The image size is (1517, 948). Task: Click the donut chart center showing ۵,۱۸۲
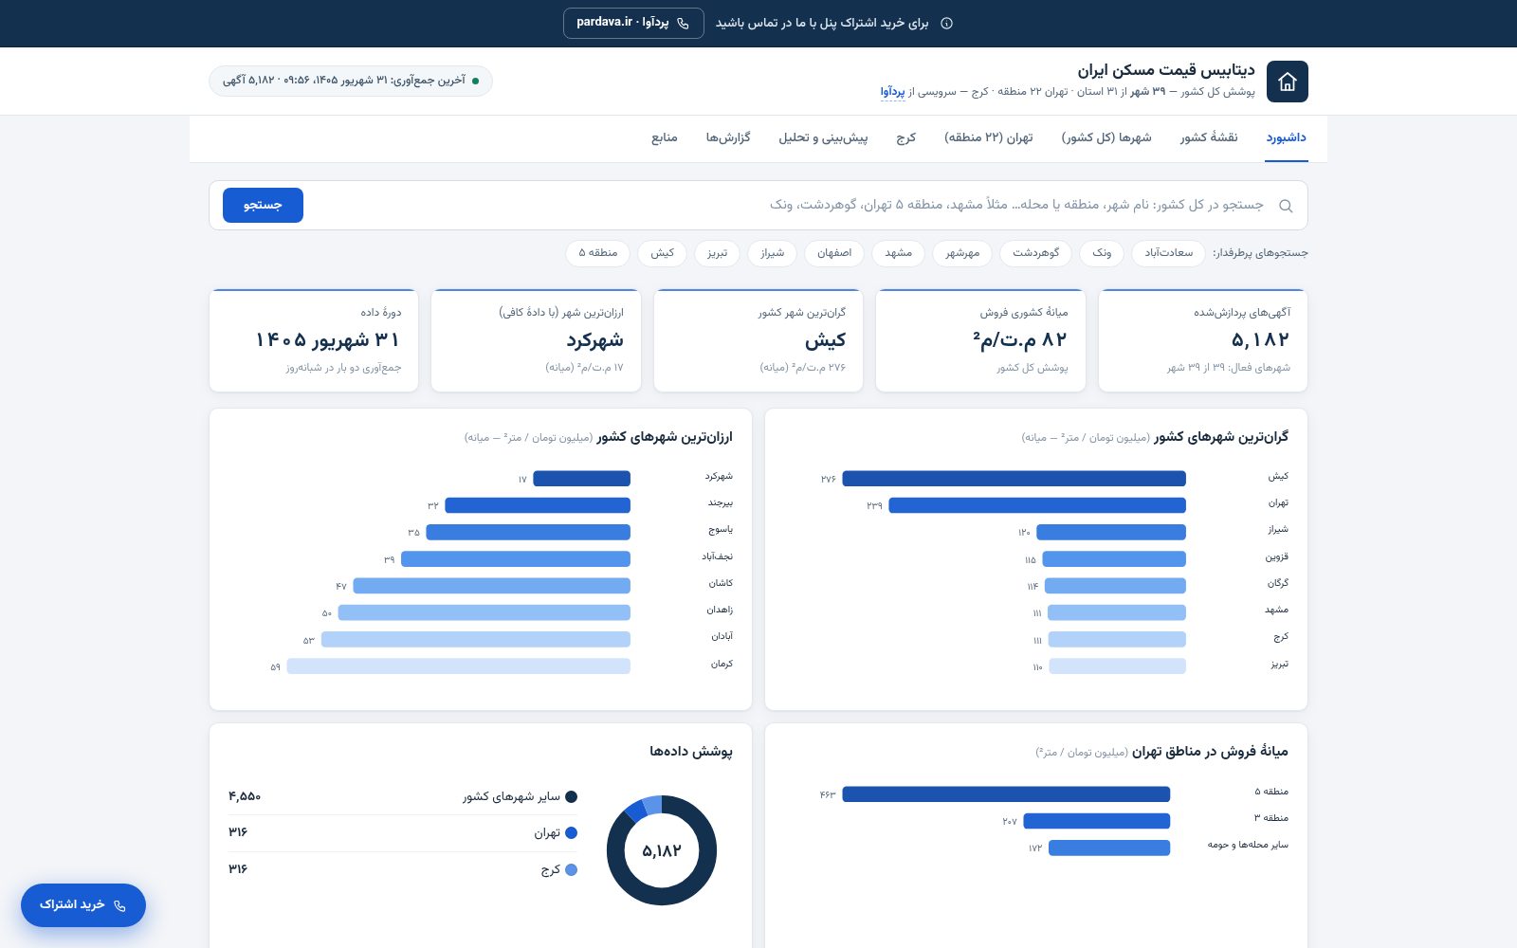coord(662,850)
